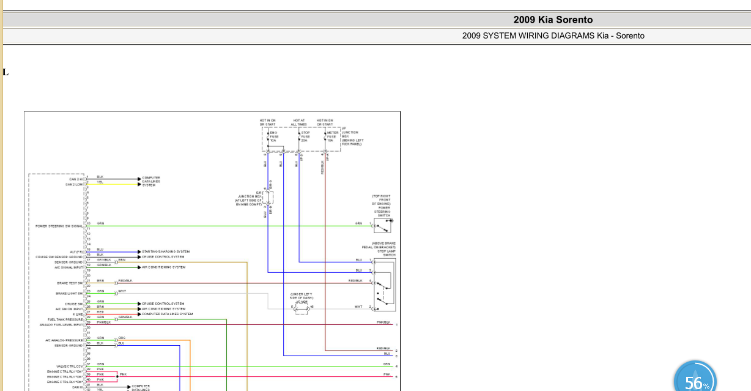Click the E/R junction box symbol
Image resolution: width=751 pixels, height=391 pixels.
tap(268, 198)
